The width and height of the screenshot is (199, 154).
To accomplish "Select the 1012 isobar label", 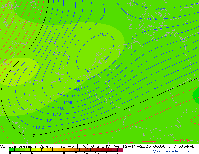I will coord(40,127).
